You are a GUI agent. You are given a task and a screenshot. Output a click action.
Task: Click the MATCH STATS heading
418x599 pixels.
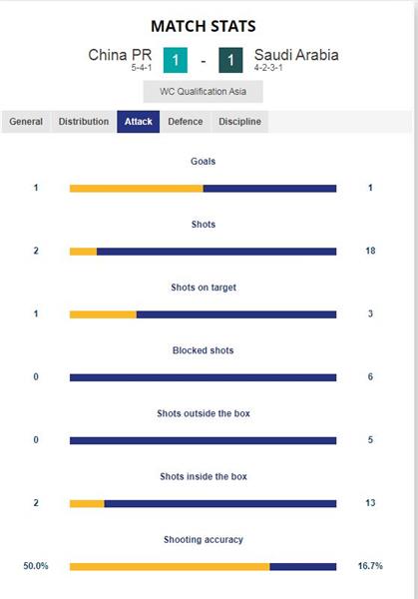(x=204, y=26)
